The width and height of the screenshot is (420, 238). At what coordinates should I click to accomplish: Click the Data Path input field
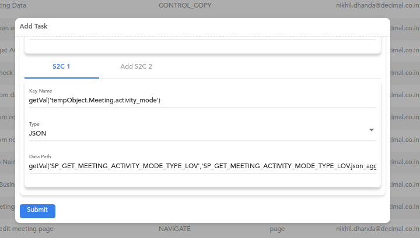coord(202,166)
